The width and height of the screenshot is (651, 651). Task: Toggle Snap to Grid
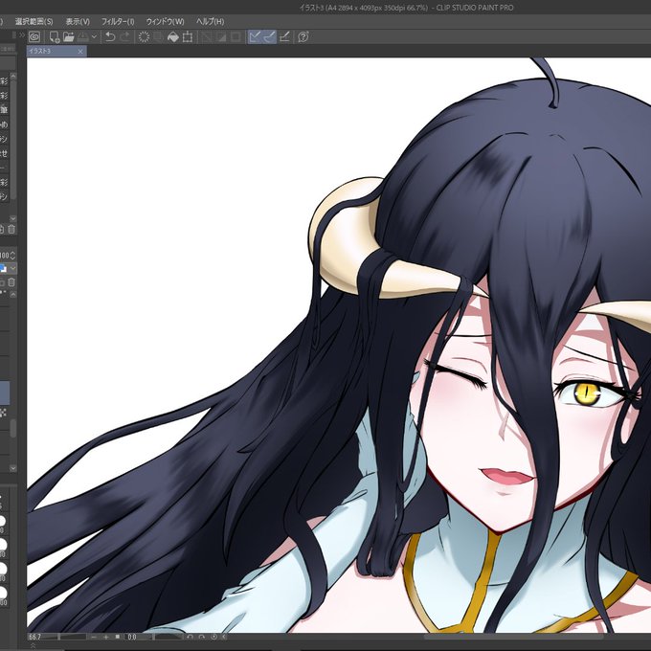coord(284,37)
